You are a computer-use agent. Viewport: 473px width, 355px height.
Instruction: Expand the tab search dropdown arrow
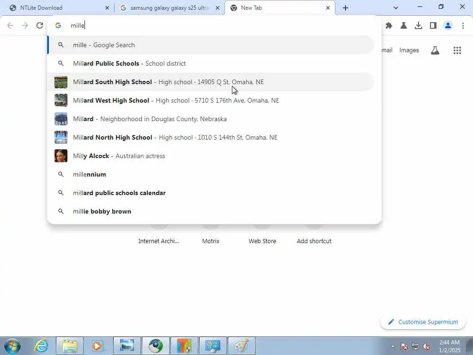(396, 8)
